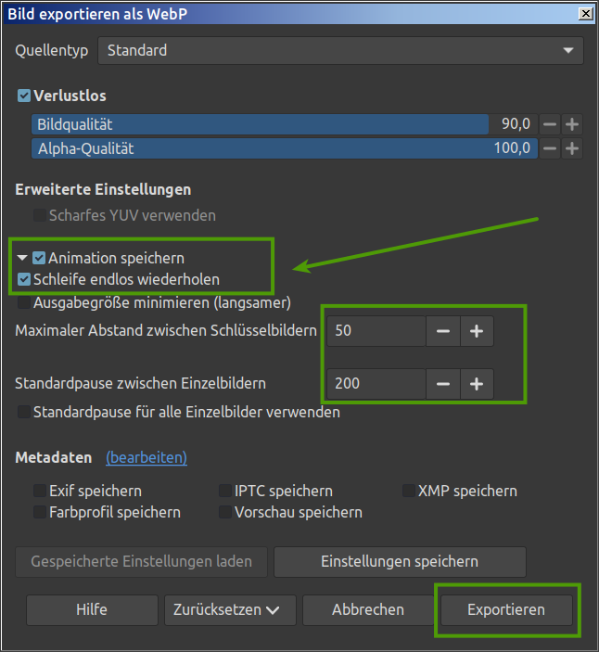This screenshot has width=599, height=652.
Task: Increase Alpha-Qualität with the plus button
Action: [572, 148]
